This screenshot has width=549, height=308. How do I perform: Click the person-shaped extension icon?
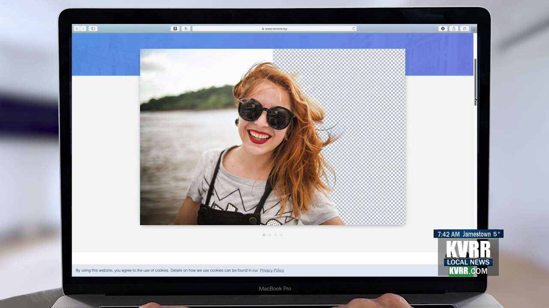pos(186,29)
